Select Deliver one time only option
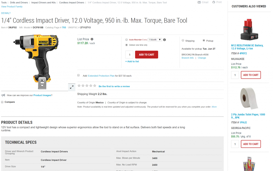Viewport: 273px width, 171px height. (127, 45)
